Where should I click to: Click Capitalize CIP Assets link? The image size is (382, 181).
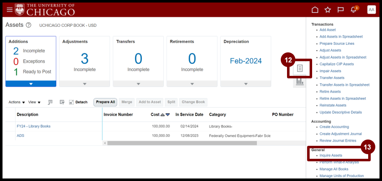point(336,64)
